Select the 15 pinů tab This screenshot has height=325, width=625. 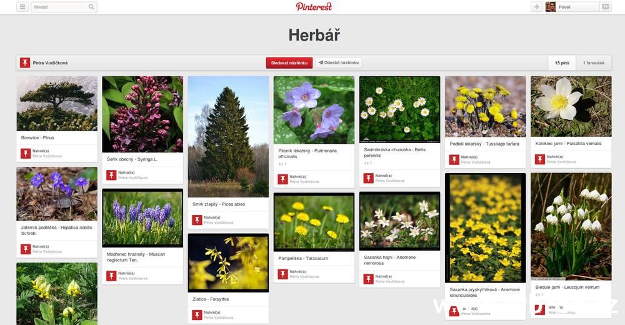(x=562, y=63)
